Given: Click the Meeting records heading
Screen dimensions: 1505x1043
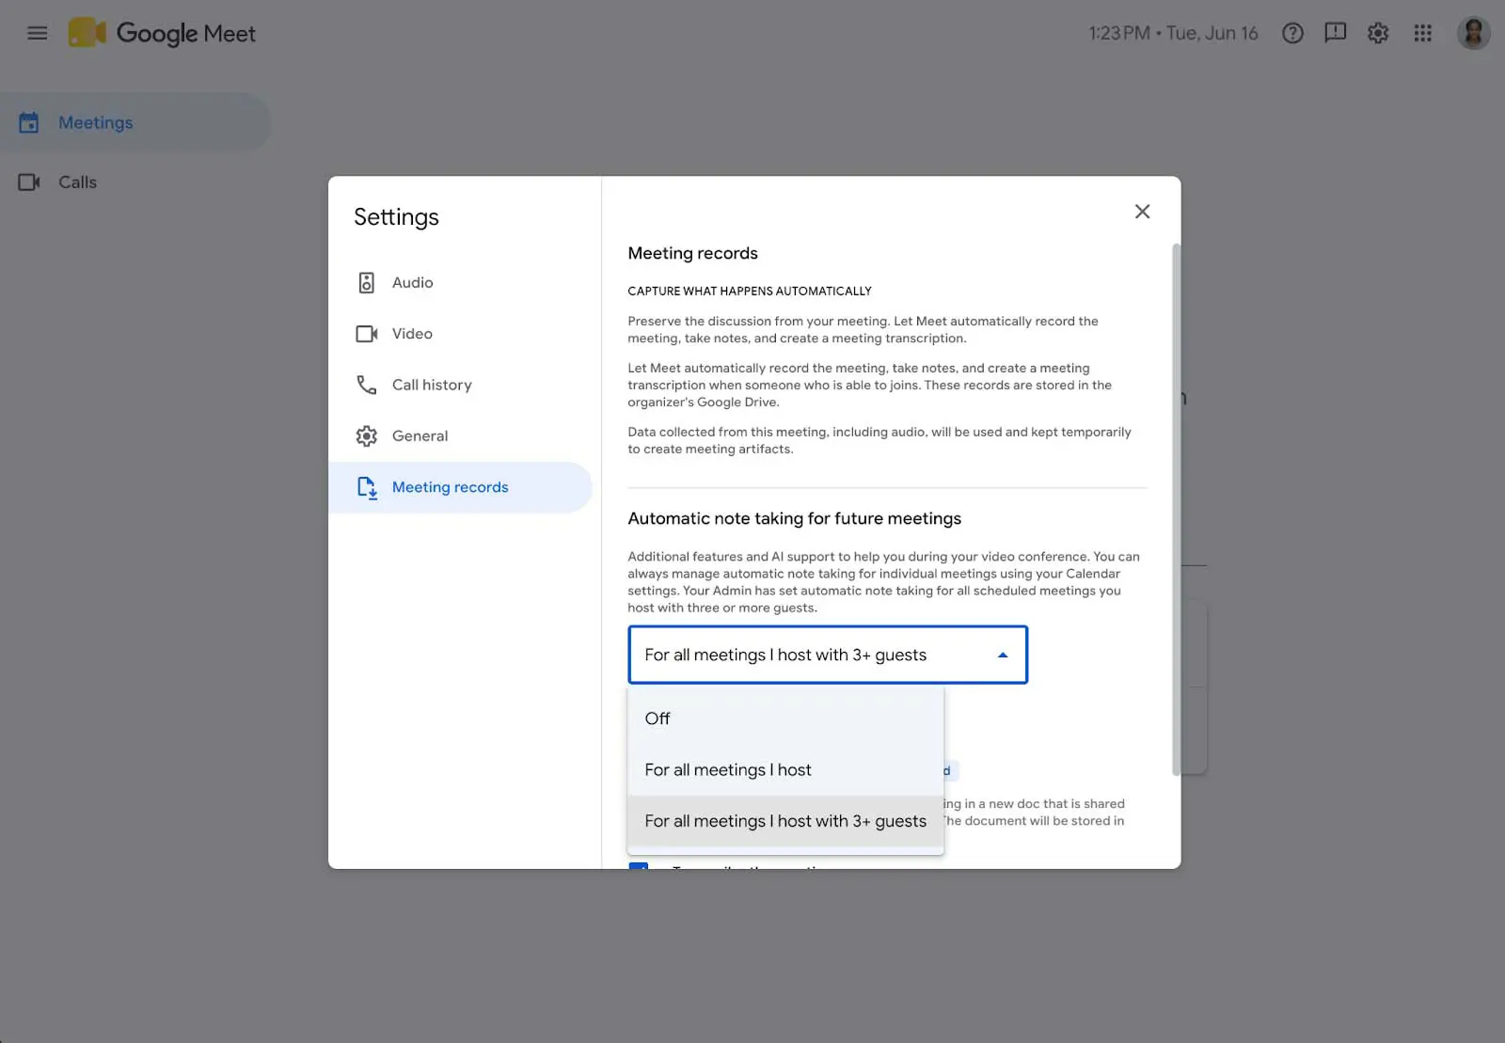Looking at the screenshot, I should [x=692, y=253].
